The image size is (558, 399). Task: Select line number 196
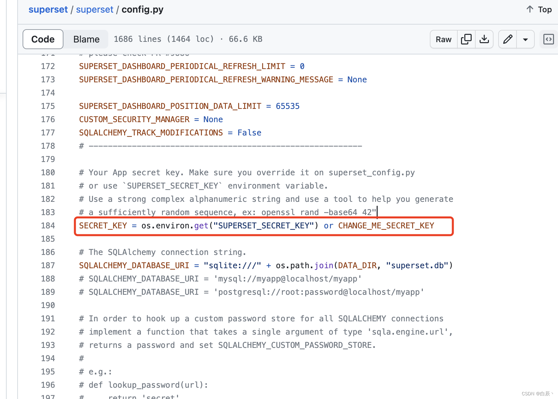(48, 385)
